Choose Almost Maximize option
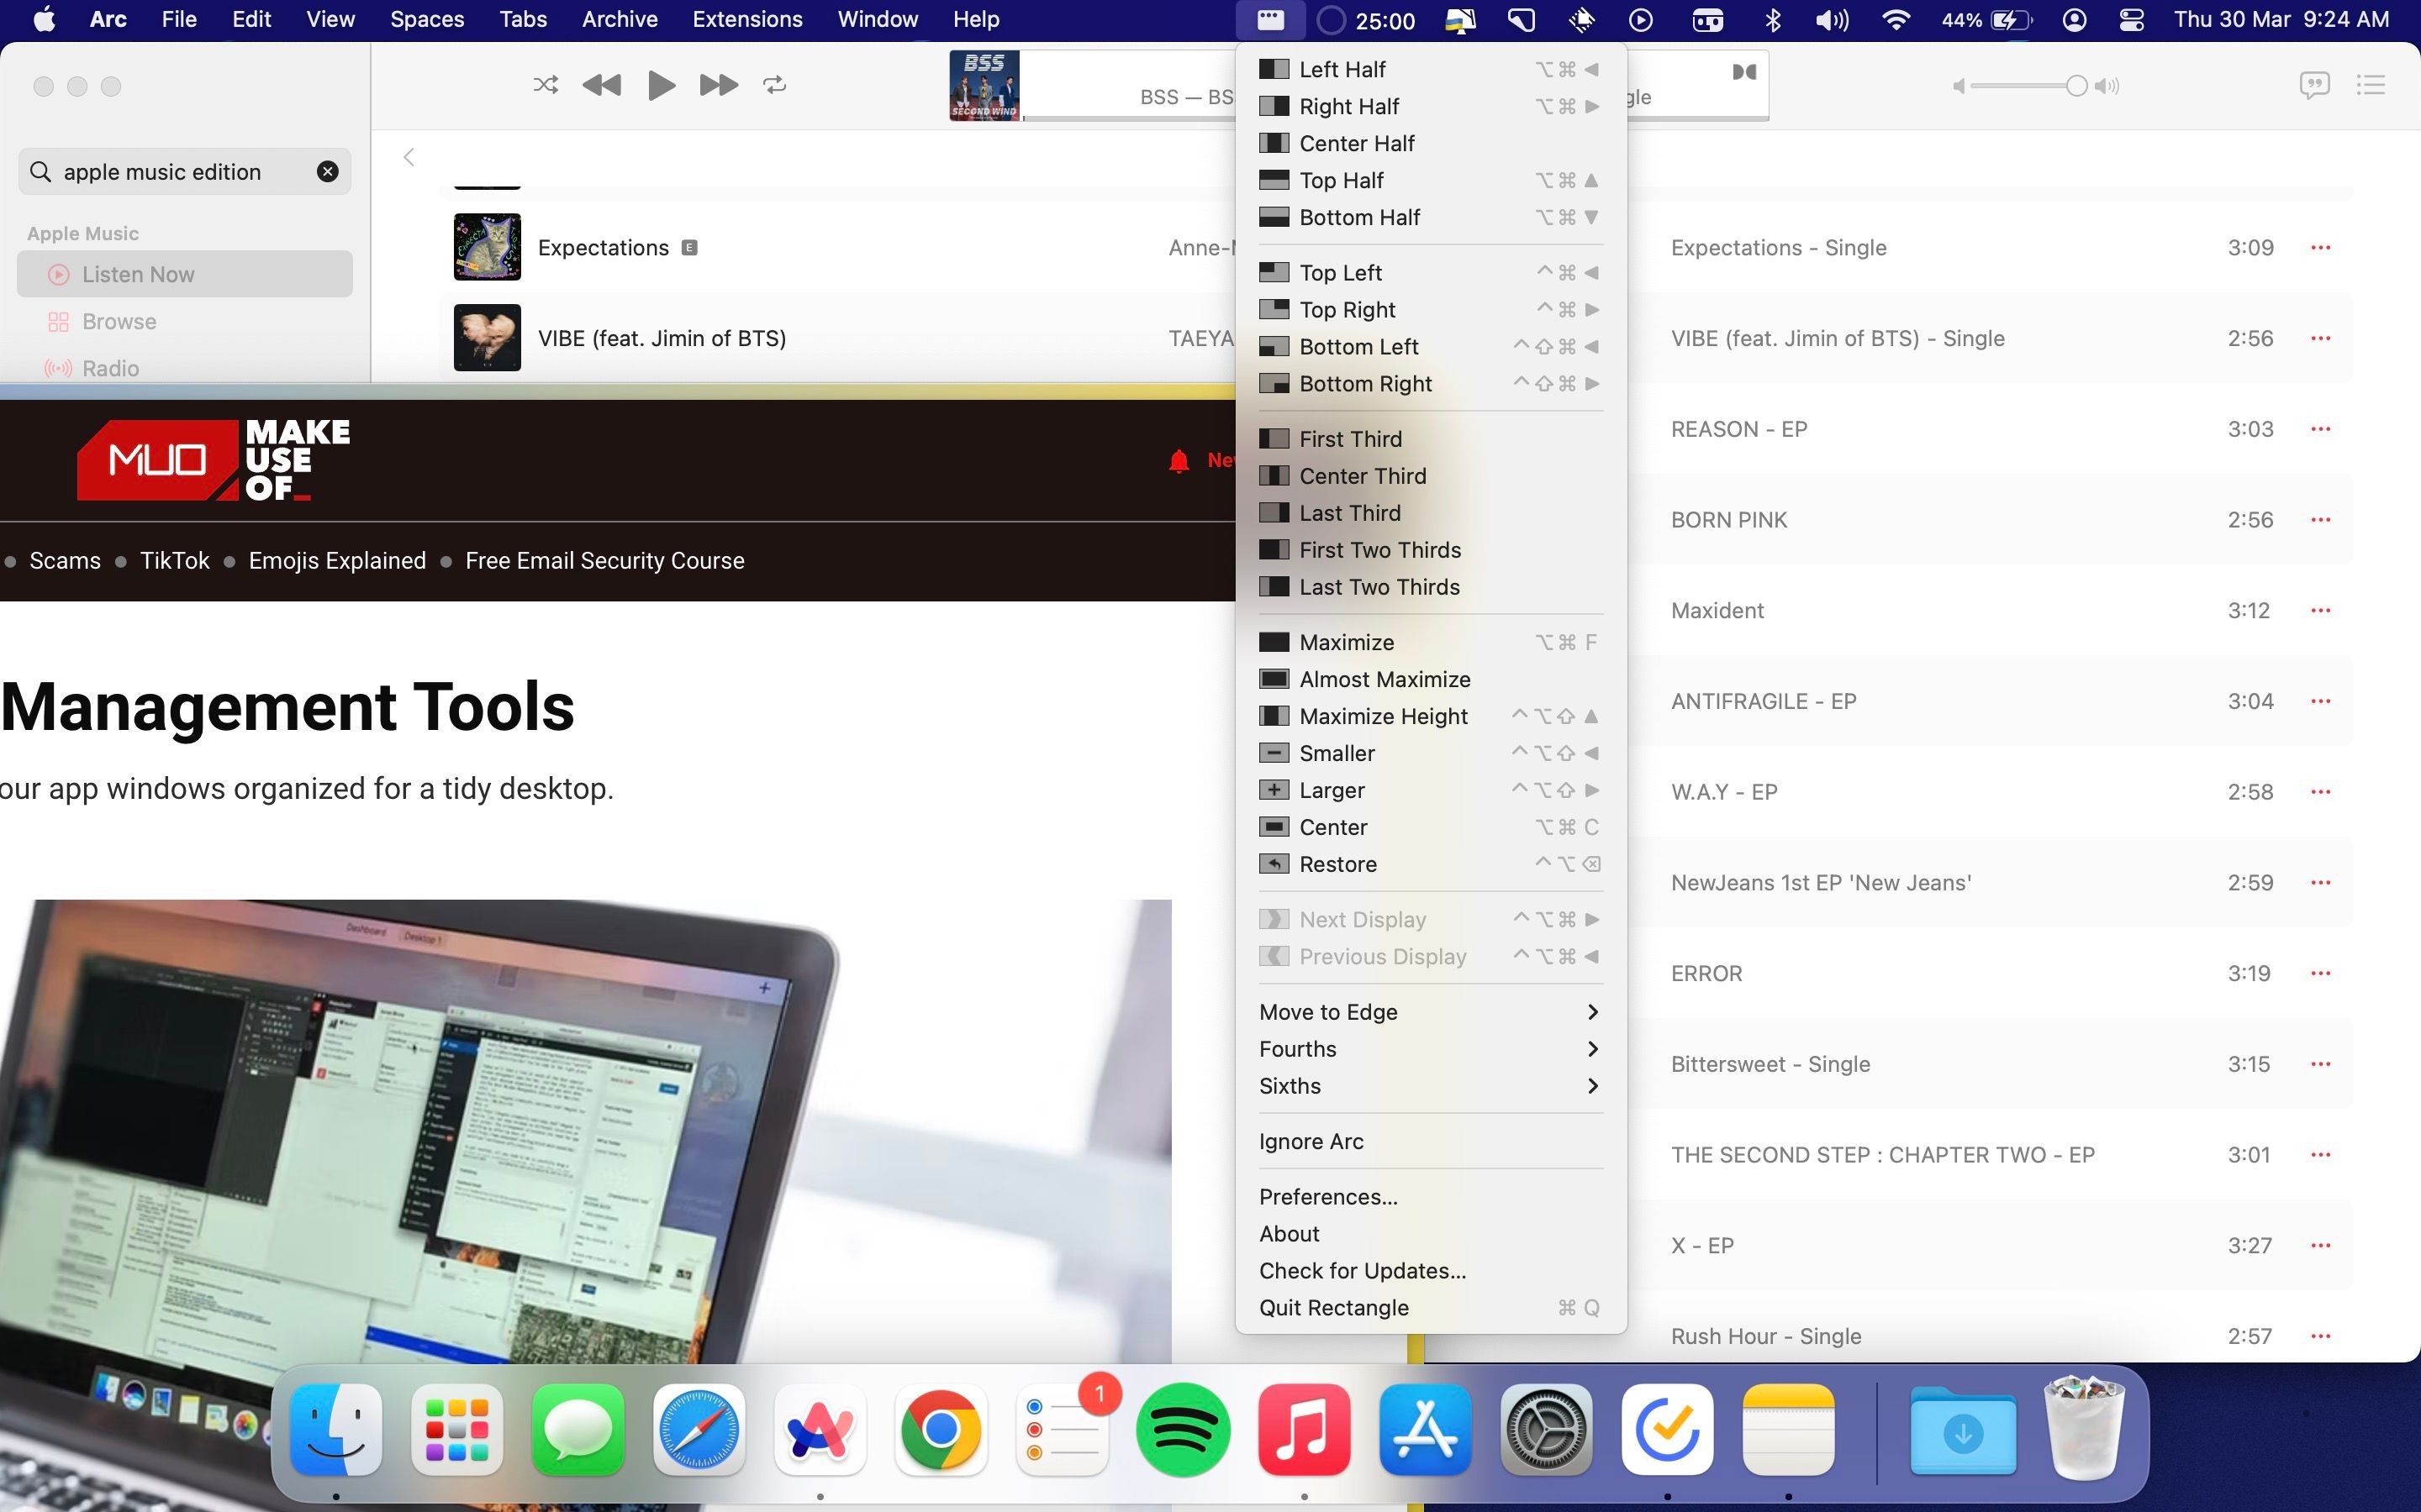The height and width of the screenshot is (1512, 2421). pyautogui.click(x=1430, y=679)
